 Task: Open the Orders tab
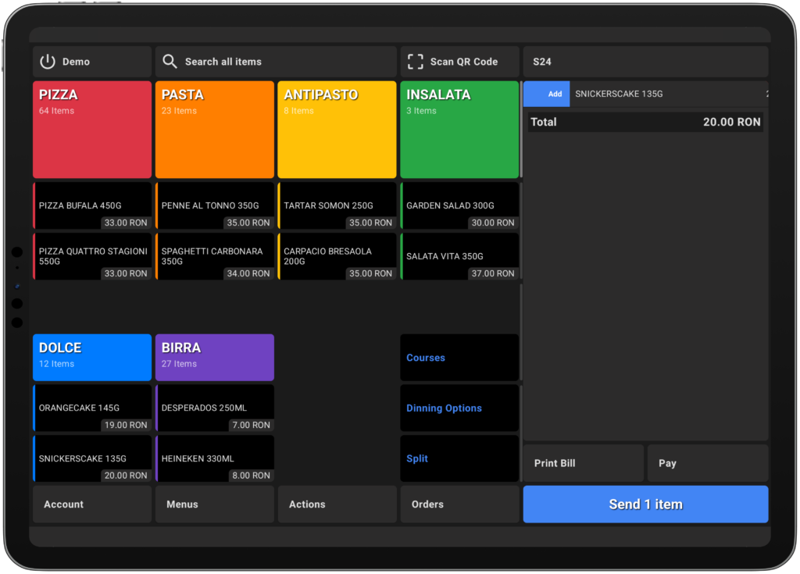(459, 504)
